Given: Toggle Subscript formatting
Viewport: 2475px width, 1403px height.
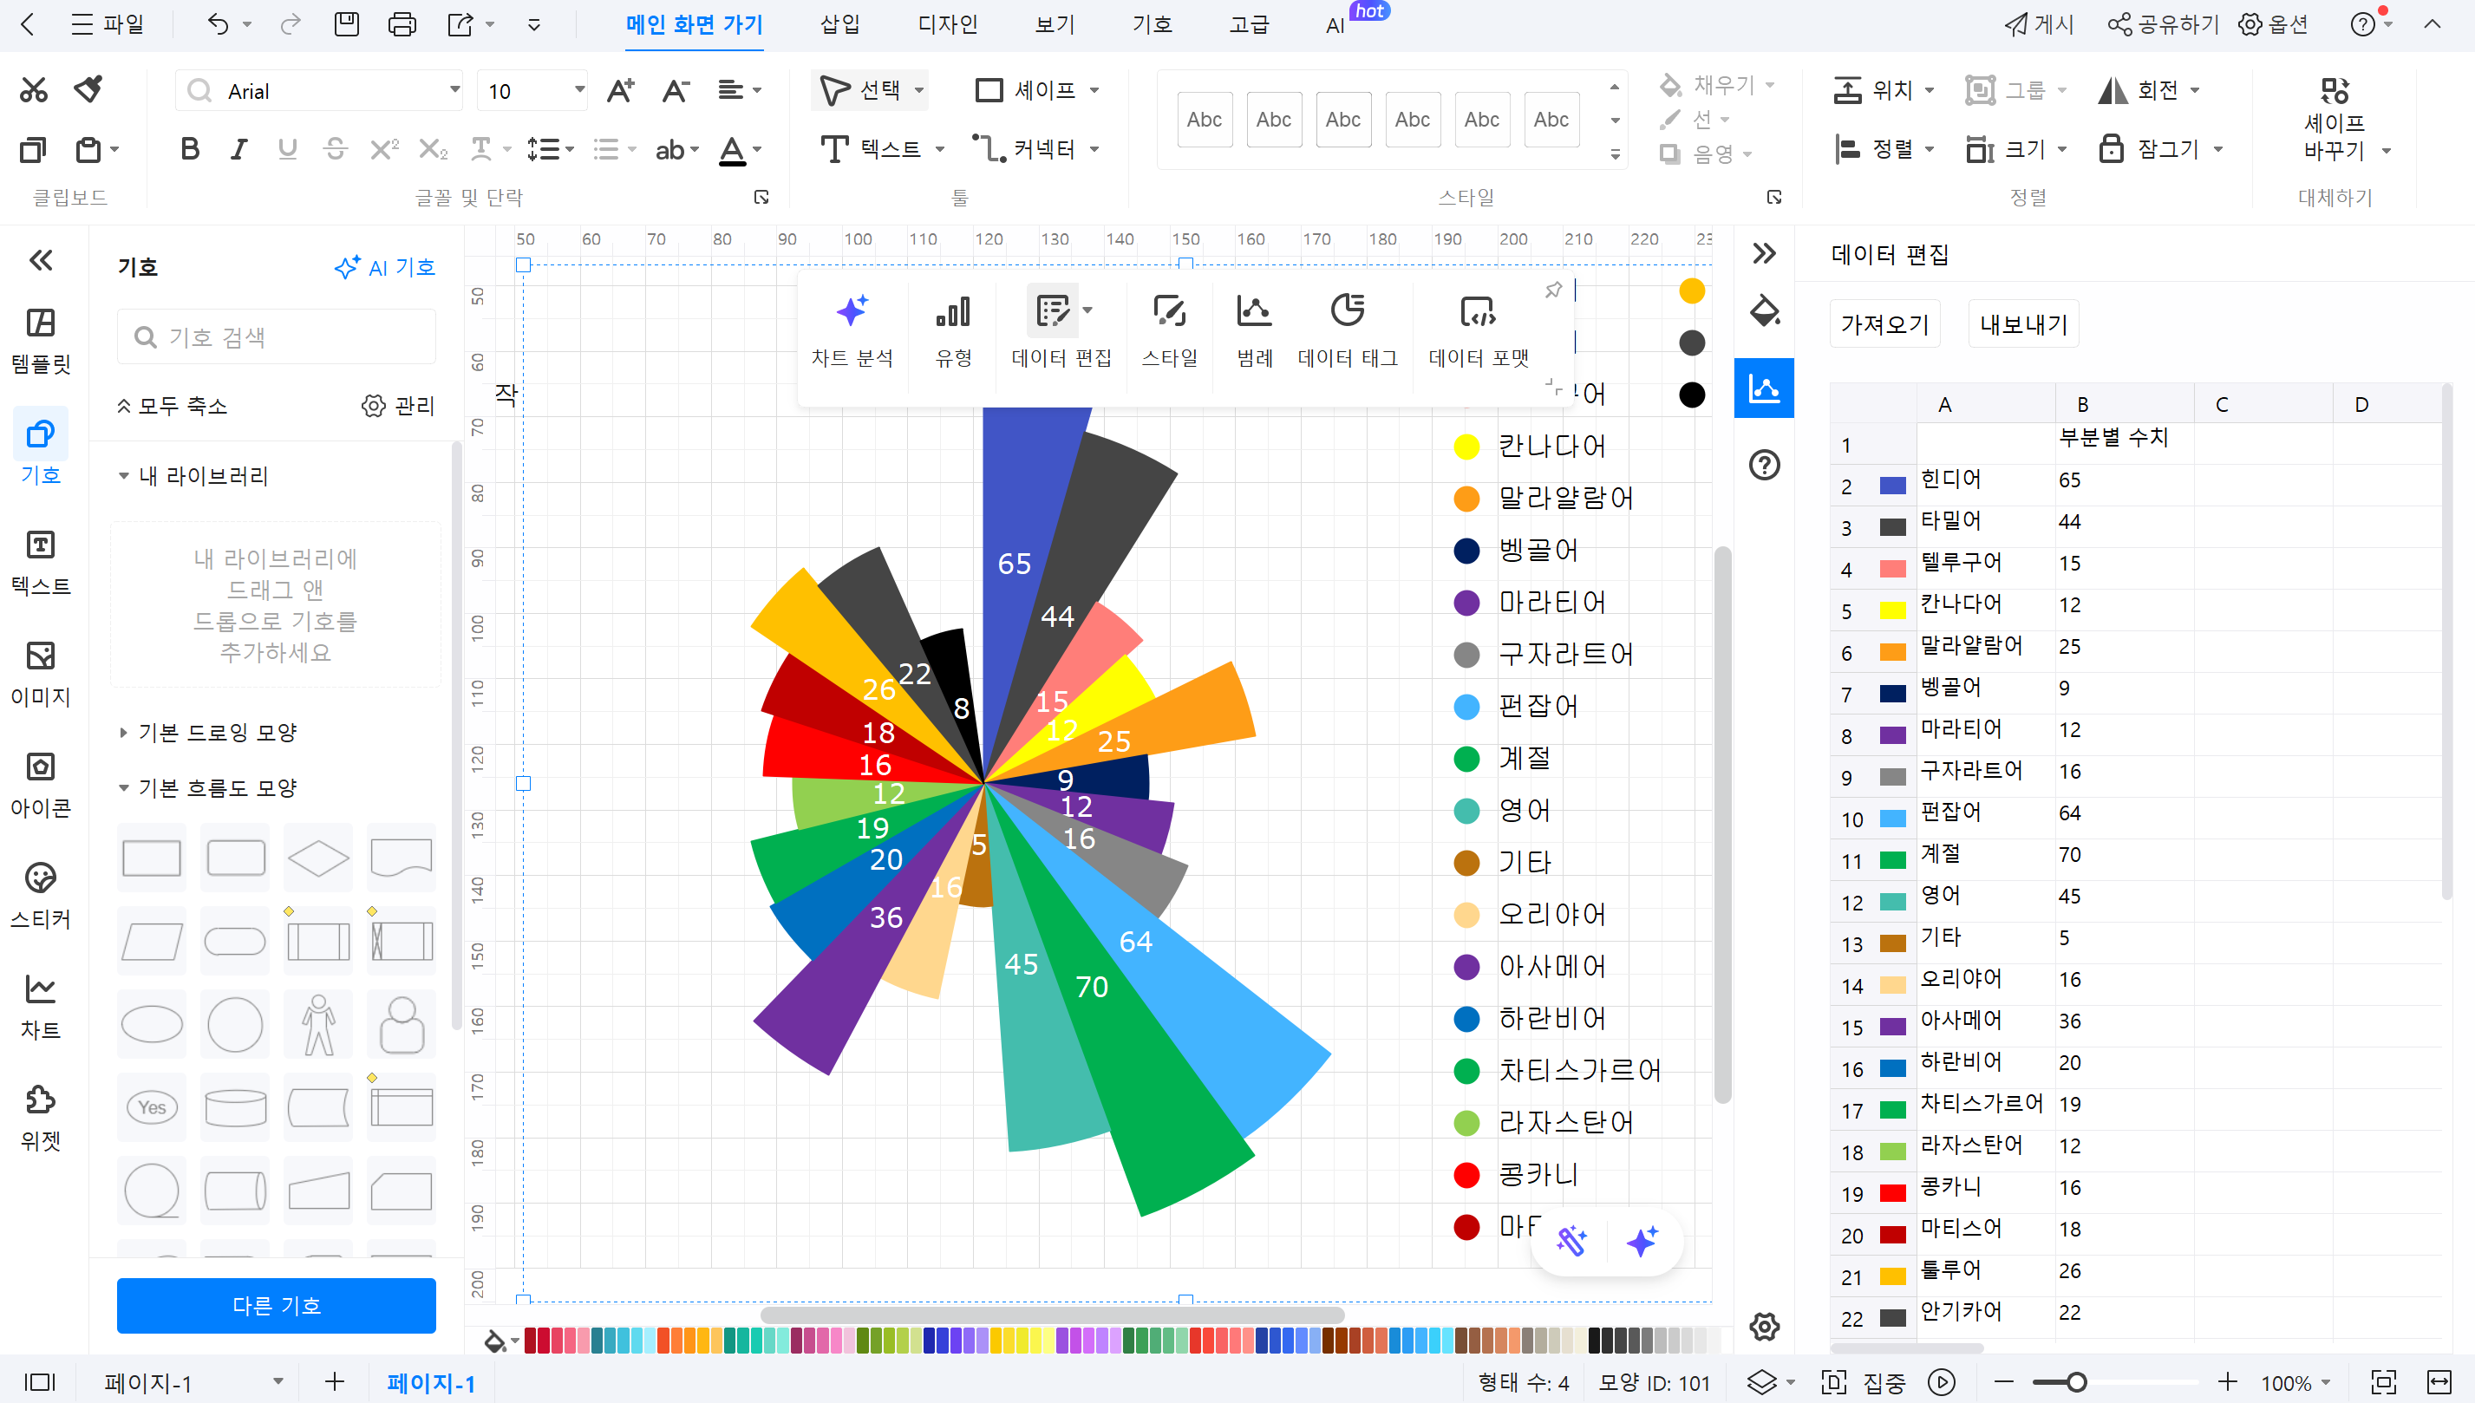Looking at the screenshot, I should pyautogui.click(x=433, y=149).
